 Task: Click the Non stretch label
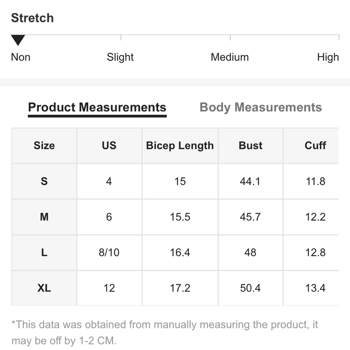(21, 57)
